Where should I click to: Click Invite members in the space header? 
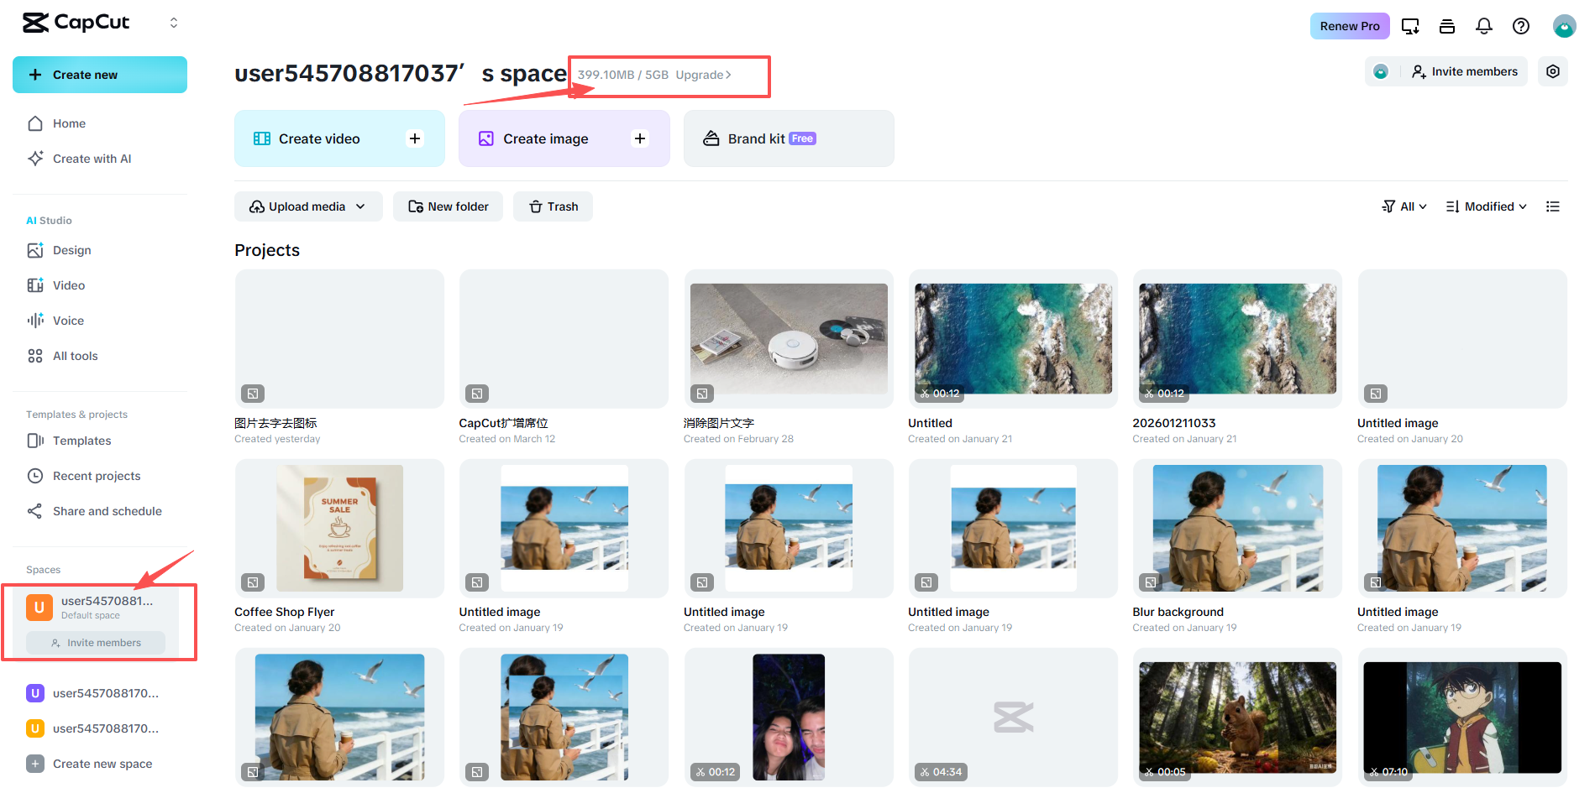(x=1465, y=72)
